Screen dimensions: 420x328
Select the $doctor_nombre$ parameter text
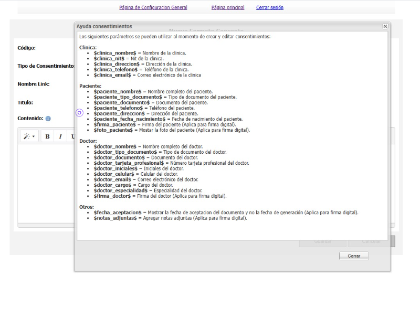click(x=115, y=146)
